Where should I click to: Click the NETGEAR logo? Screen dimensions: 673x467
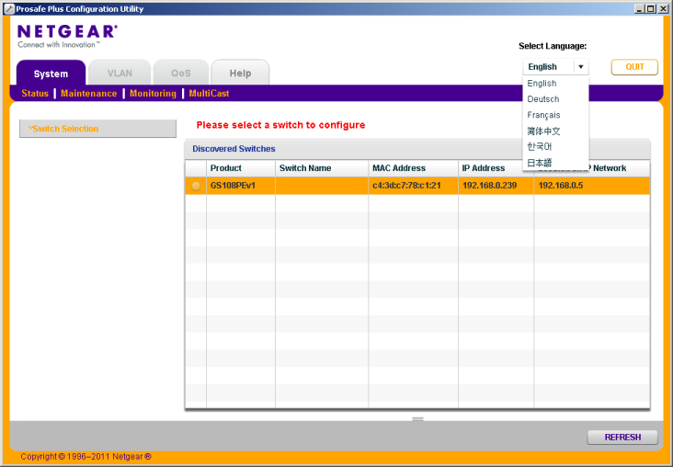67,36
